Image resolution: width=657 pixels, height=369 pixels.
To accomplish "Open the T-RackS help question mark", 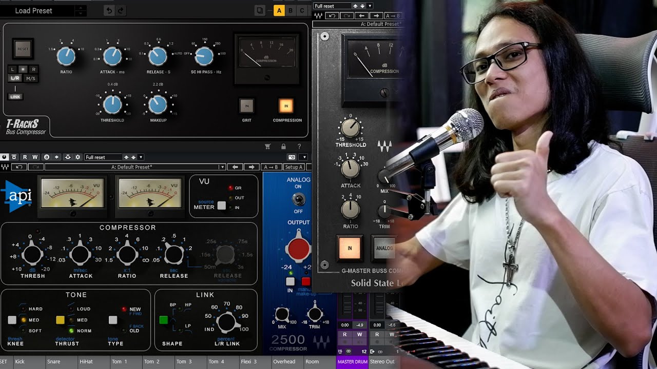I will (299, 147).
